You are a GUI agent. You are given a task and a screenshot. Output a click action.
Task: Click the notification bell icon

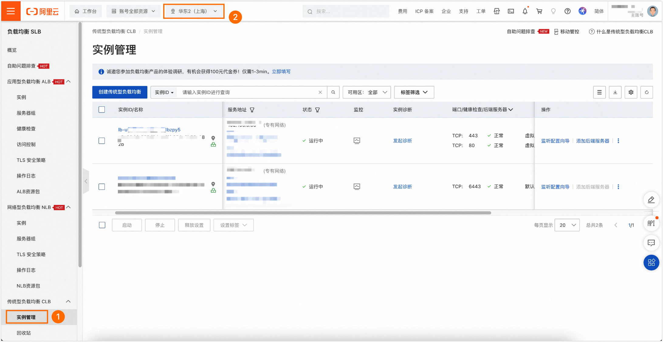click(x=525, y=11)
